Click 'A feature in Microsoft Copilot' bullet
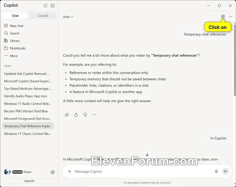236x187 pixels. point(106,92)
